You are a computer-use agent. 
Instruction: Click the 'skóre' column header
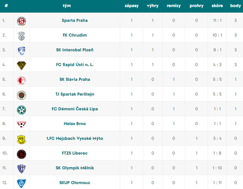click(217, 6)
